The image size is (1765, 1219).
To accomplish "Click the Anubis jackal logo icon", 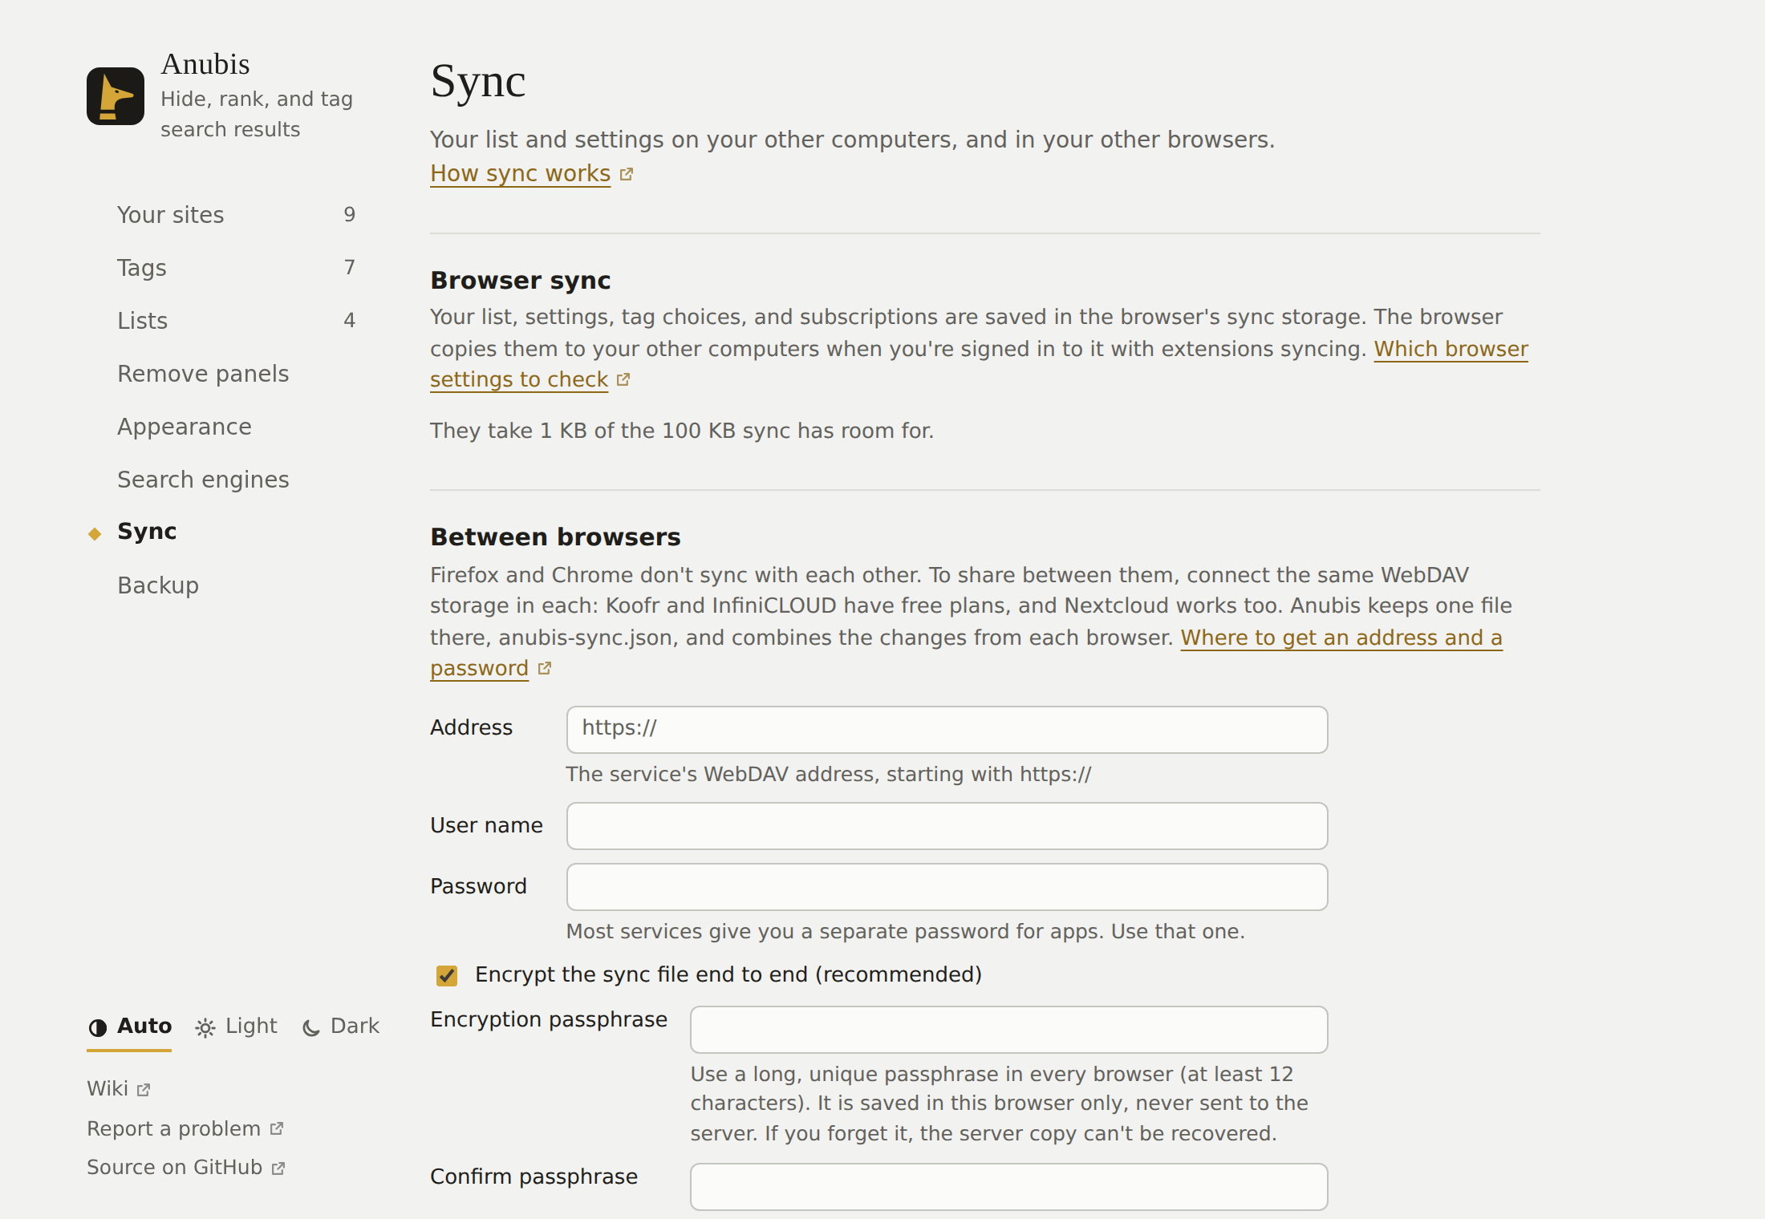I will click(116, 96).
